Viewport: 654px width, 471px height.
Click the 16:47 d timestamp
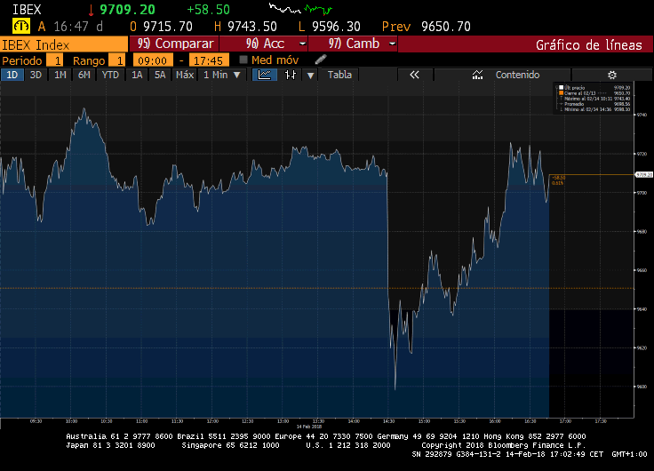click(78, 27)
